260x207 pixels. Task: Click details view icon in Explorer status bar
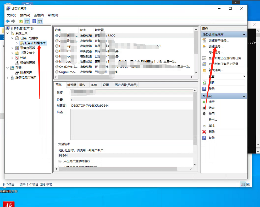coord(243,184)
